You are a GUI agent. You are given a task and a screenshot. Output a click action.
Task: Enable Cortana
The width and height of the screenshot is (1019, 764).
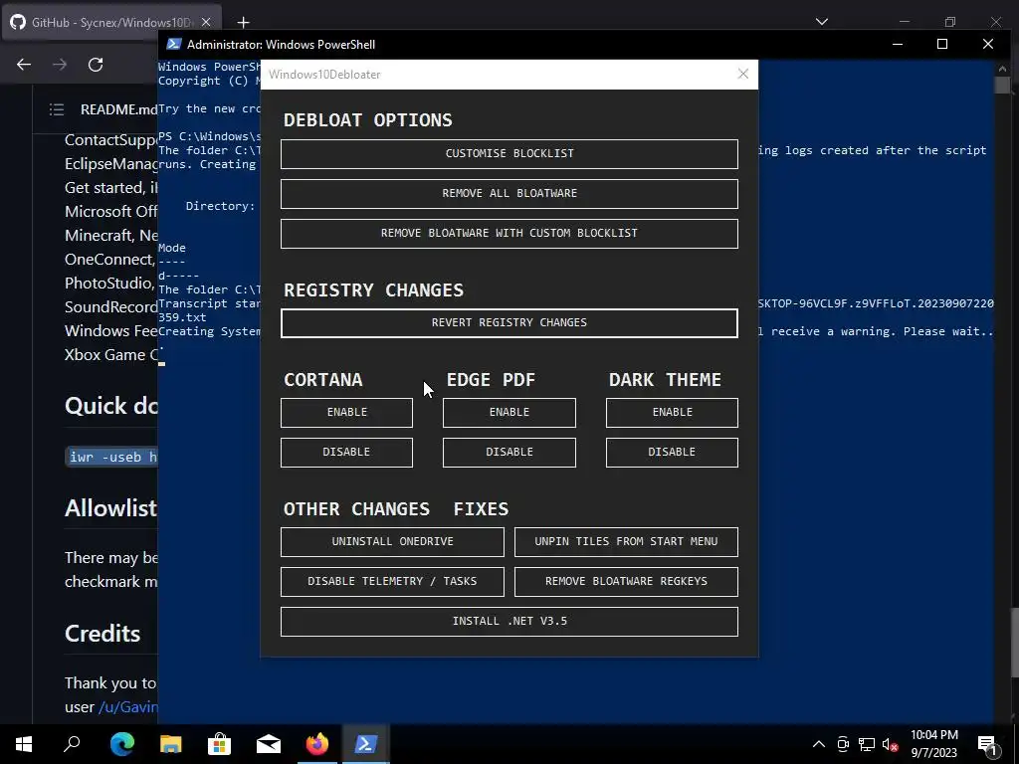click(346, 413)
